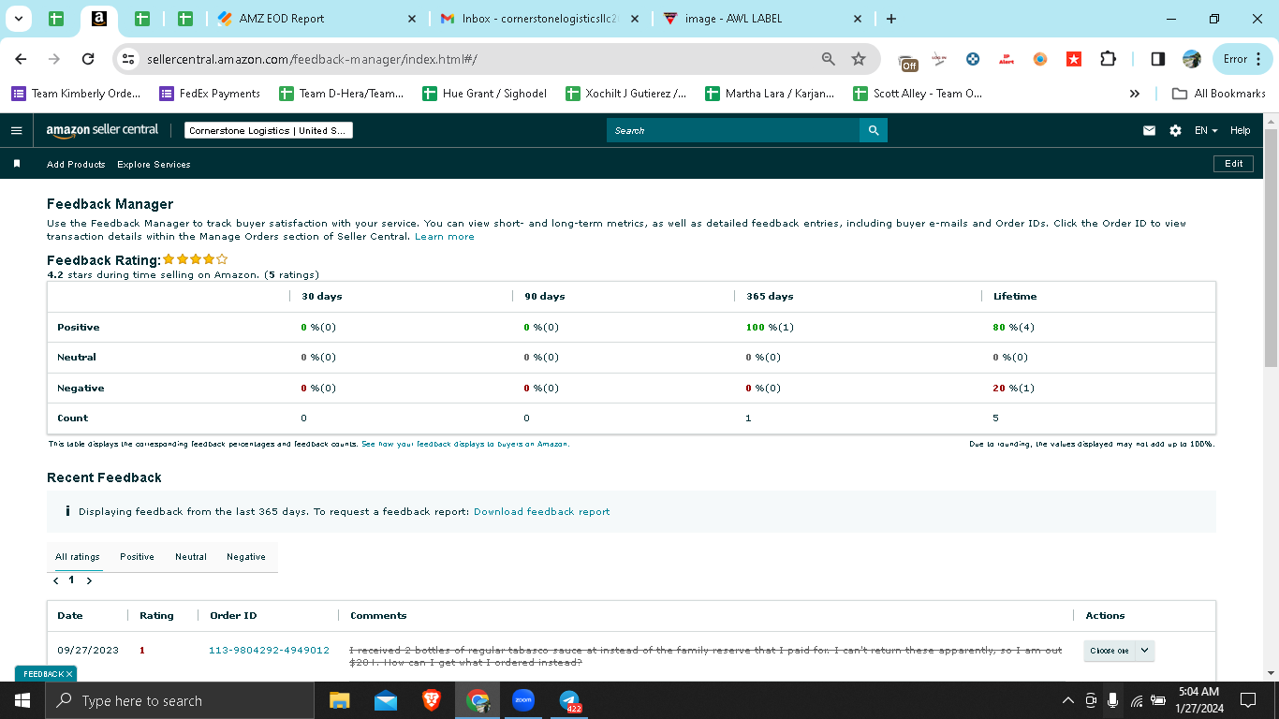Bookmark this page with the star icon

click(x=859, y=59)
